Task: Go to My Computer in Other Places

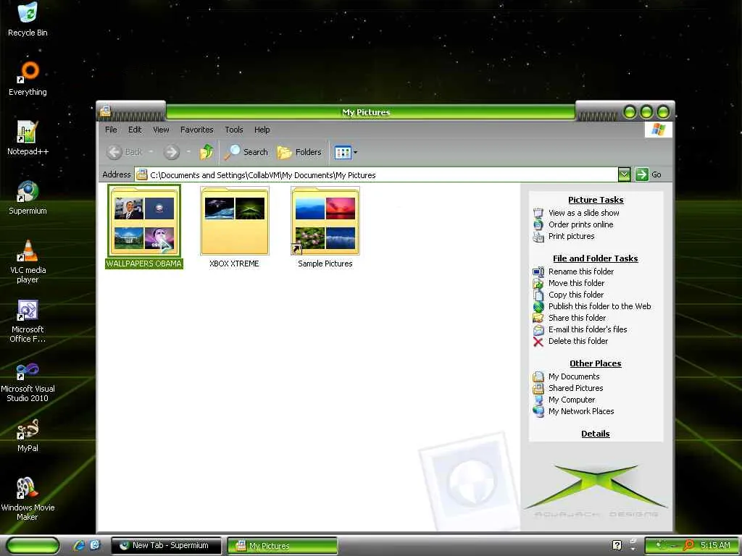Action: [x=571, y=400]
